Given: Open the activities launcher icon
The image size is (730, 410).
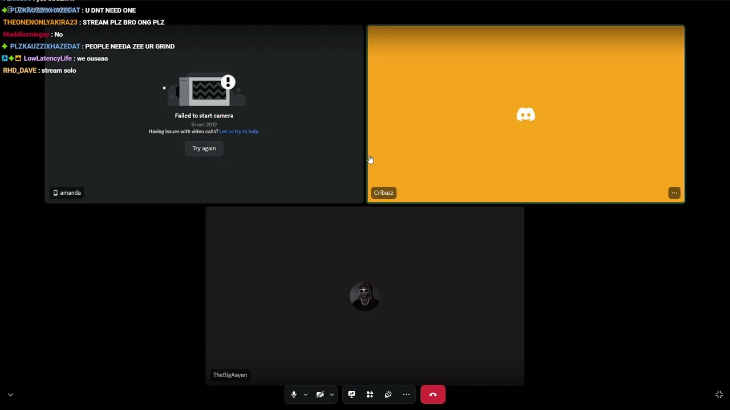Looking at the screenshot, I should pos(370,395).
